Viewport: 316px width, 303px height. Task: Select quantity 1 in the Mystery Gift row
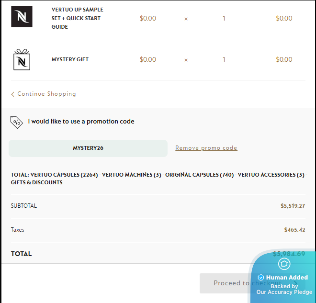(224, 60)
